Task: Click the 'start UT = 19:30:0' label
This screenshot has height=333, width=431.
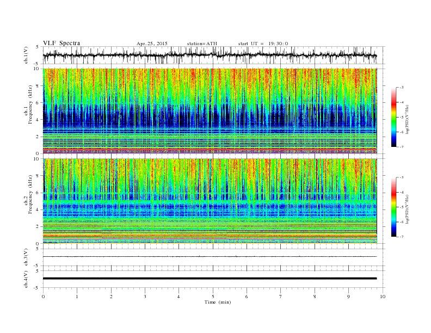Action: (263, 44)
